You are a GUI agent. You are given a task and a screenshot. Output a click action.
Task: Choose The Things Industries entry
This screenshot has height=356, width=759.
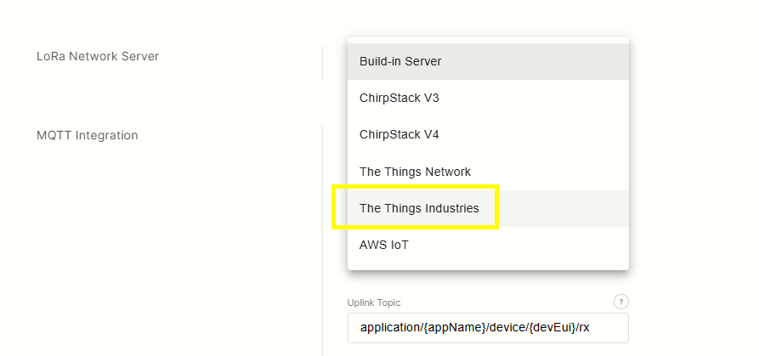(419, 208)
